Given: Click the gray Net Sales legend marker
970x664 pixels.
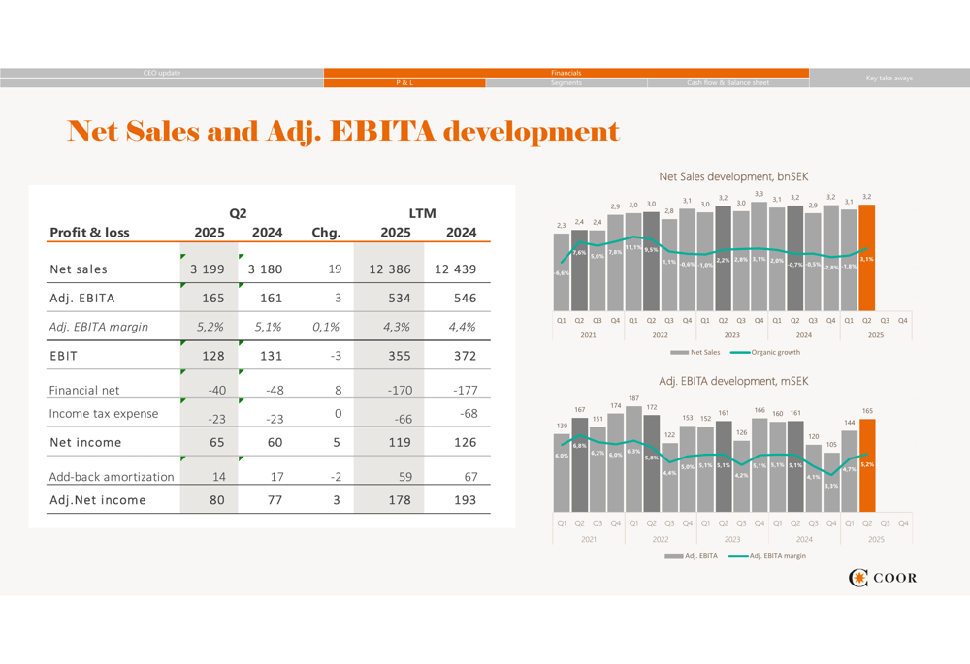Looking at the screenshot, I should click(x=679, y=352).
